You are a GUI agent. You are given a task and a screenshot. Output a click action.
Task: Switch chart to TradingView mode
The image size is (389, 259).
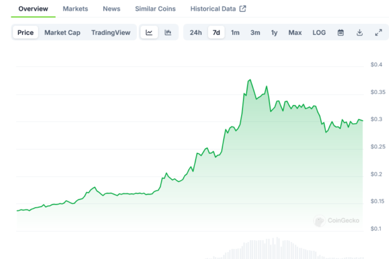[111, 32]
